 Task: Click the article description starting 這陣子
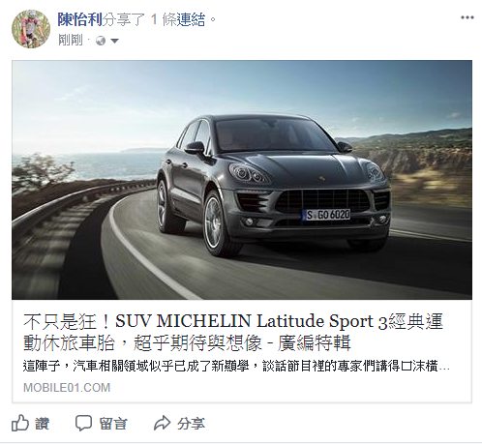coord(236,367)
